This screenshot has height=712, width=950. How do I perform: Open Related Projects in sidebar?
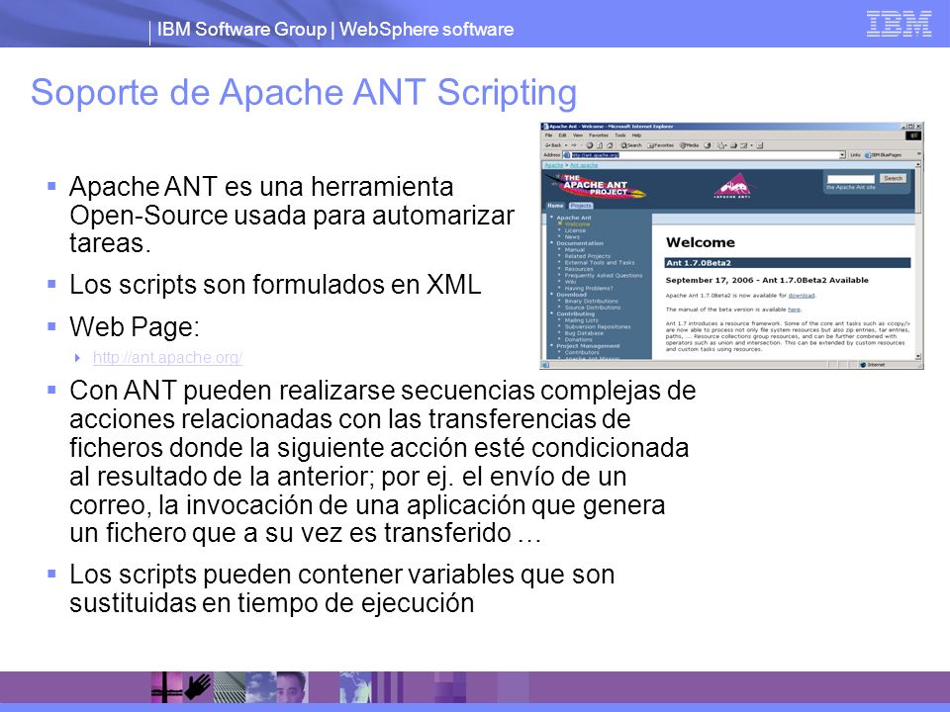click(x=588, y=256)
